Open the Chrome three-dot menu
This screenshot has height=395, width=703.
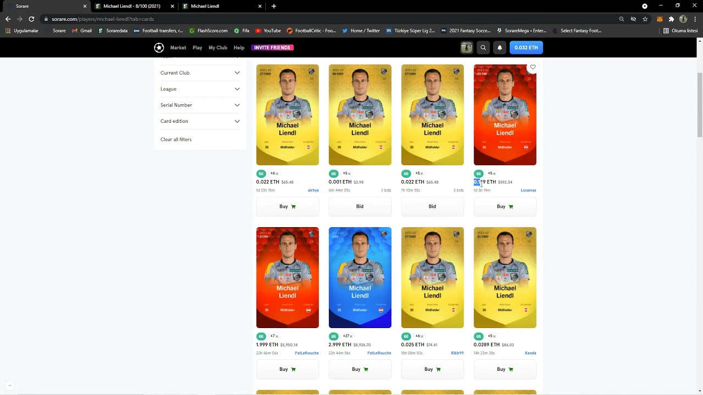pos(695,19)
